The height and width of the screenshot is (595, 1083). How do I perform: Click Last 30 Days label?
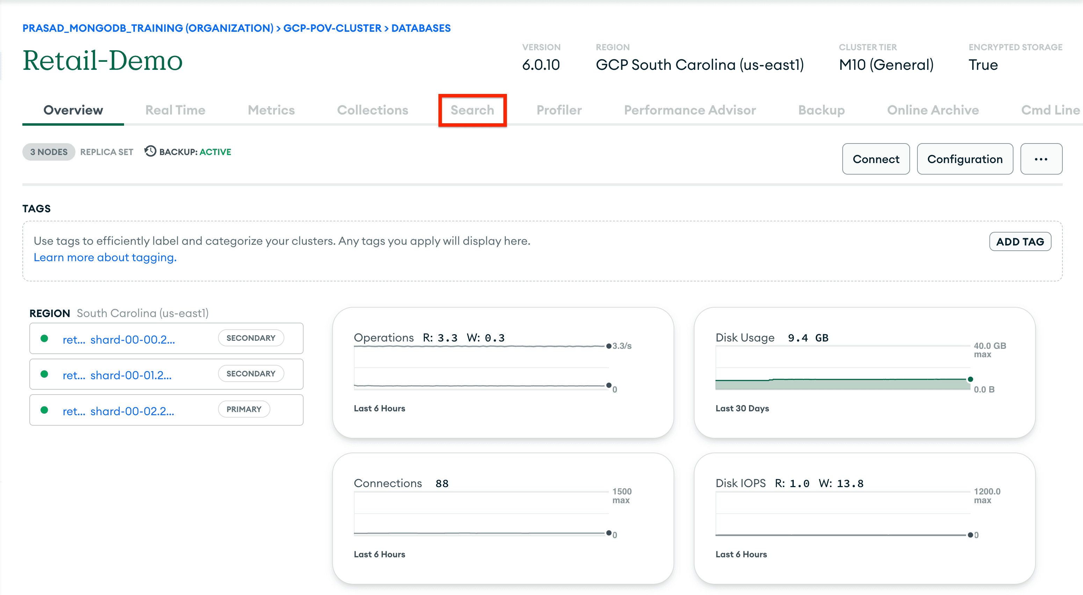[742, 409]
